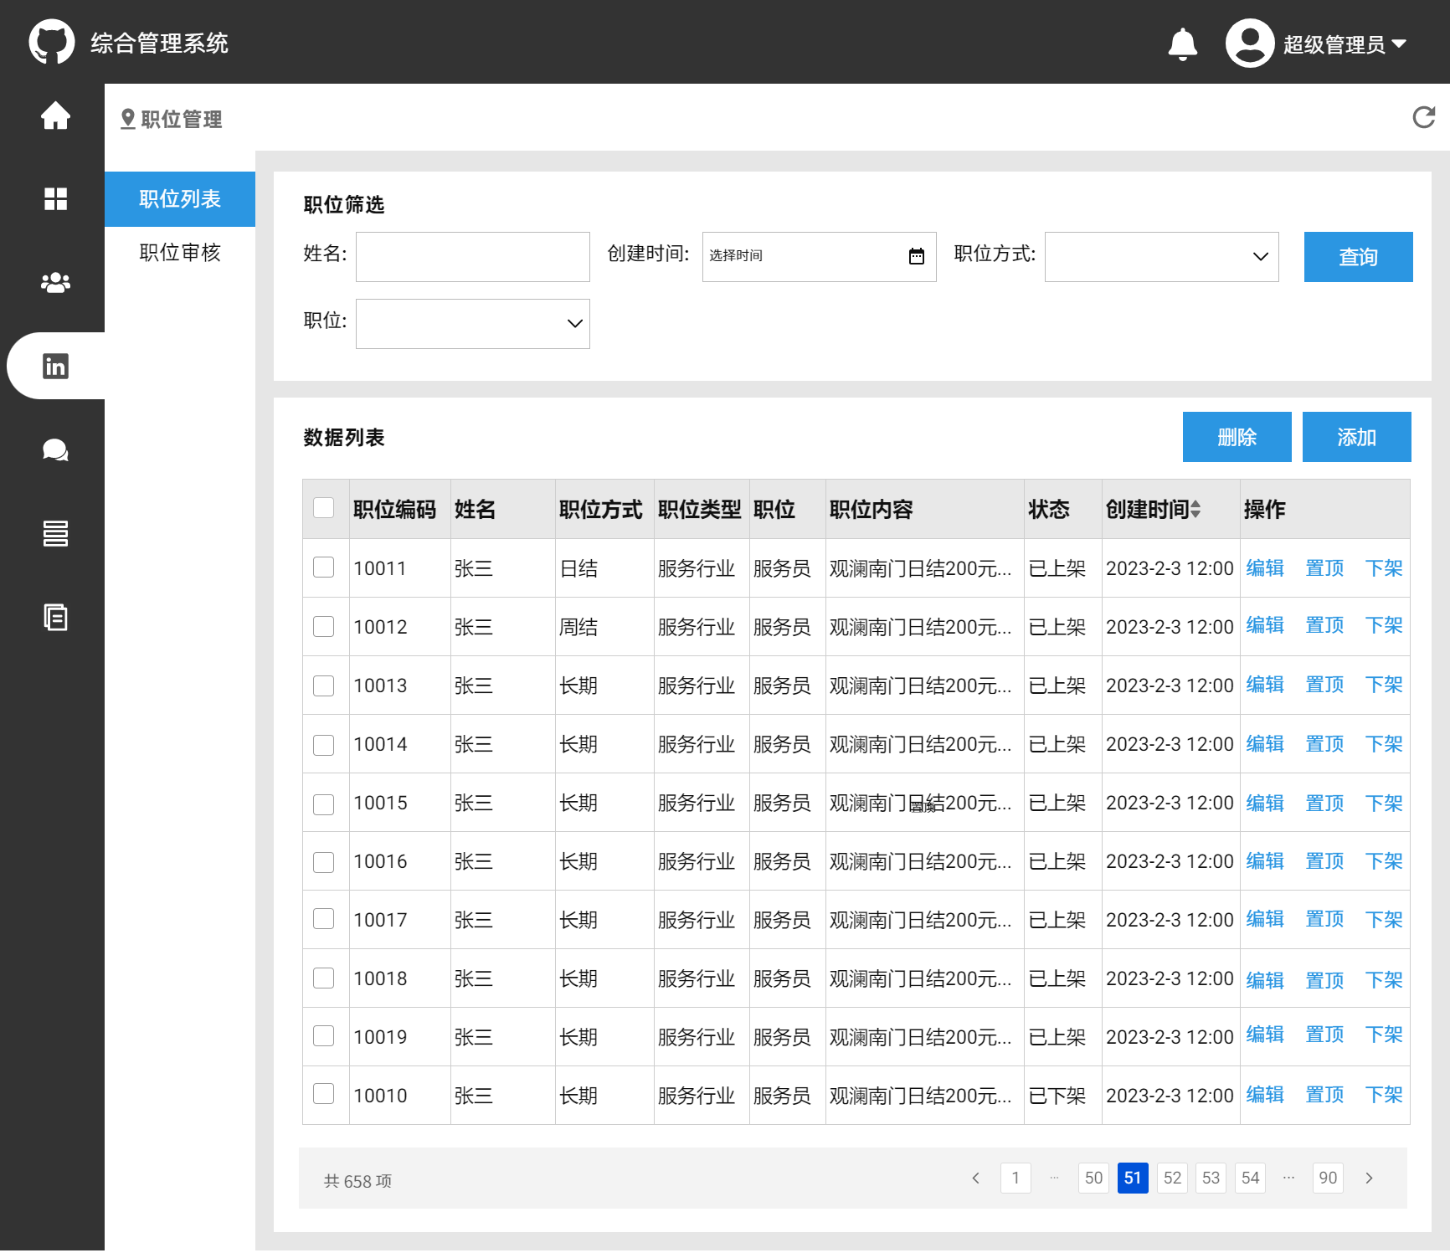Click 下架 for row 10016
This screenshot has height=1258, width=1450.
(1384, 861)
